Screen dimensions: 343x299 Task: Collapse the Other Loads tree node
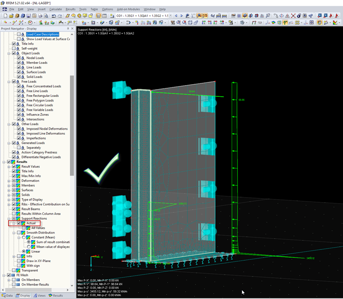click(x=9, y=124)
